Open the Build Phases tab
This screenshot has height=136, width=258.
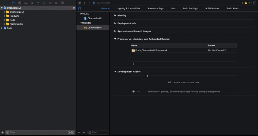212,9
